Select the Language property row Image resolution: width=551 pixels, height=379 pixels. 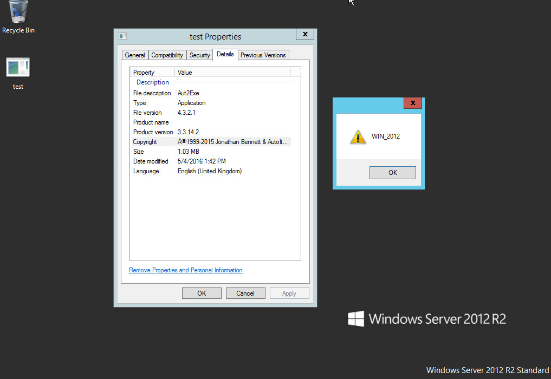[211, 171]
